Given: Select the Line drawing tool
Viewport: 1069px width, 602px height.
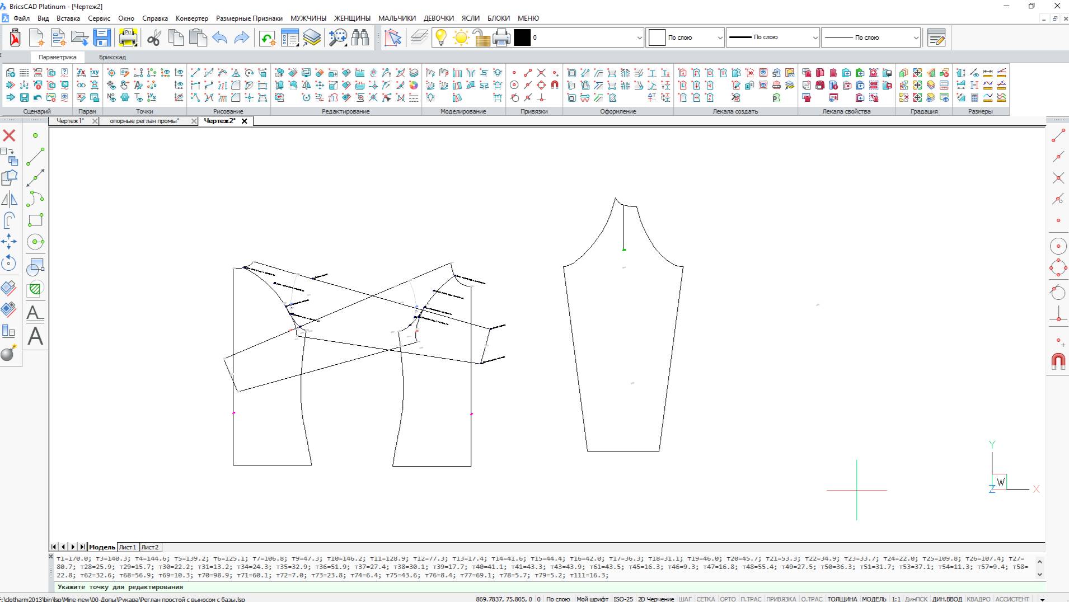Looking at the screenshot, I should [35, 157].
